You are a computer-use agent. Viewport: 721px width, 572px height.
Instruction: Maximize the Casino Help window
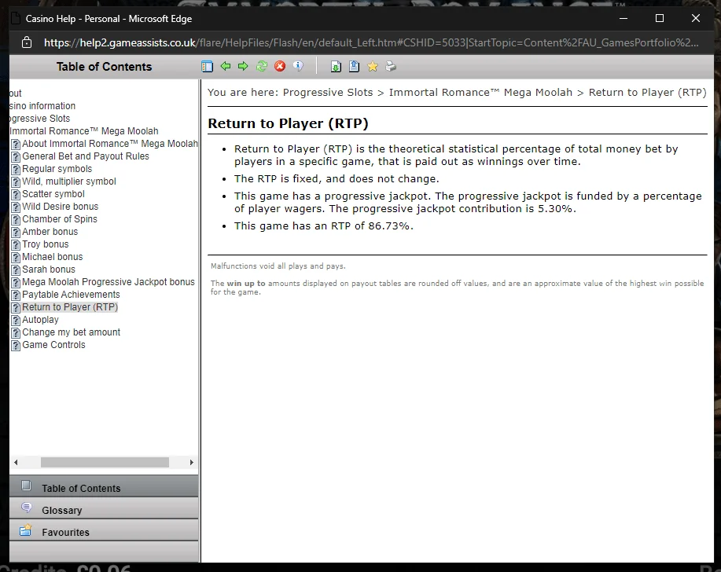pyautogui.click(x=660, y=18)
